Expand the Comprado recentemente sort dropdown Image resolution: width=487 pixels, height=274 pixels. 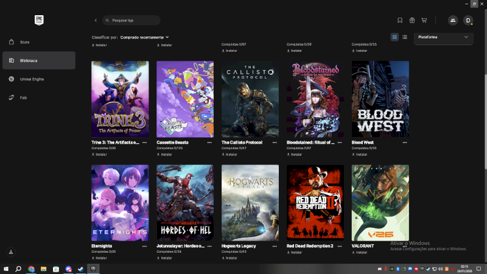144,37
